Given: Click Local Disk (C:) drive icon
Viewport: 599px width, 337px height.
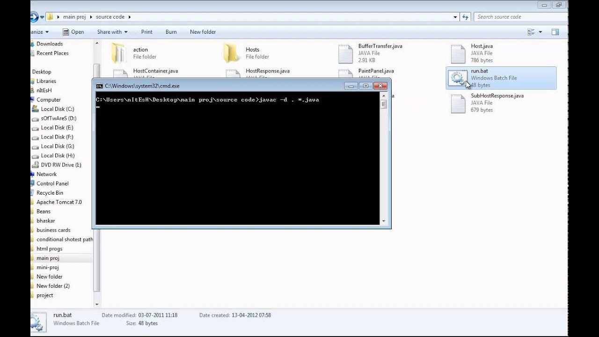Looking at the screenshot, I should pyautogui.click(x=35, y=109).
